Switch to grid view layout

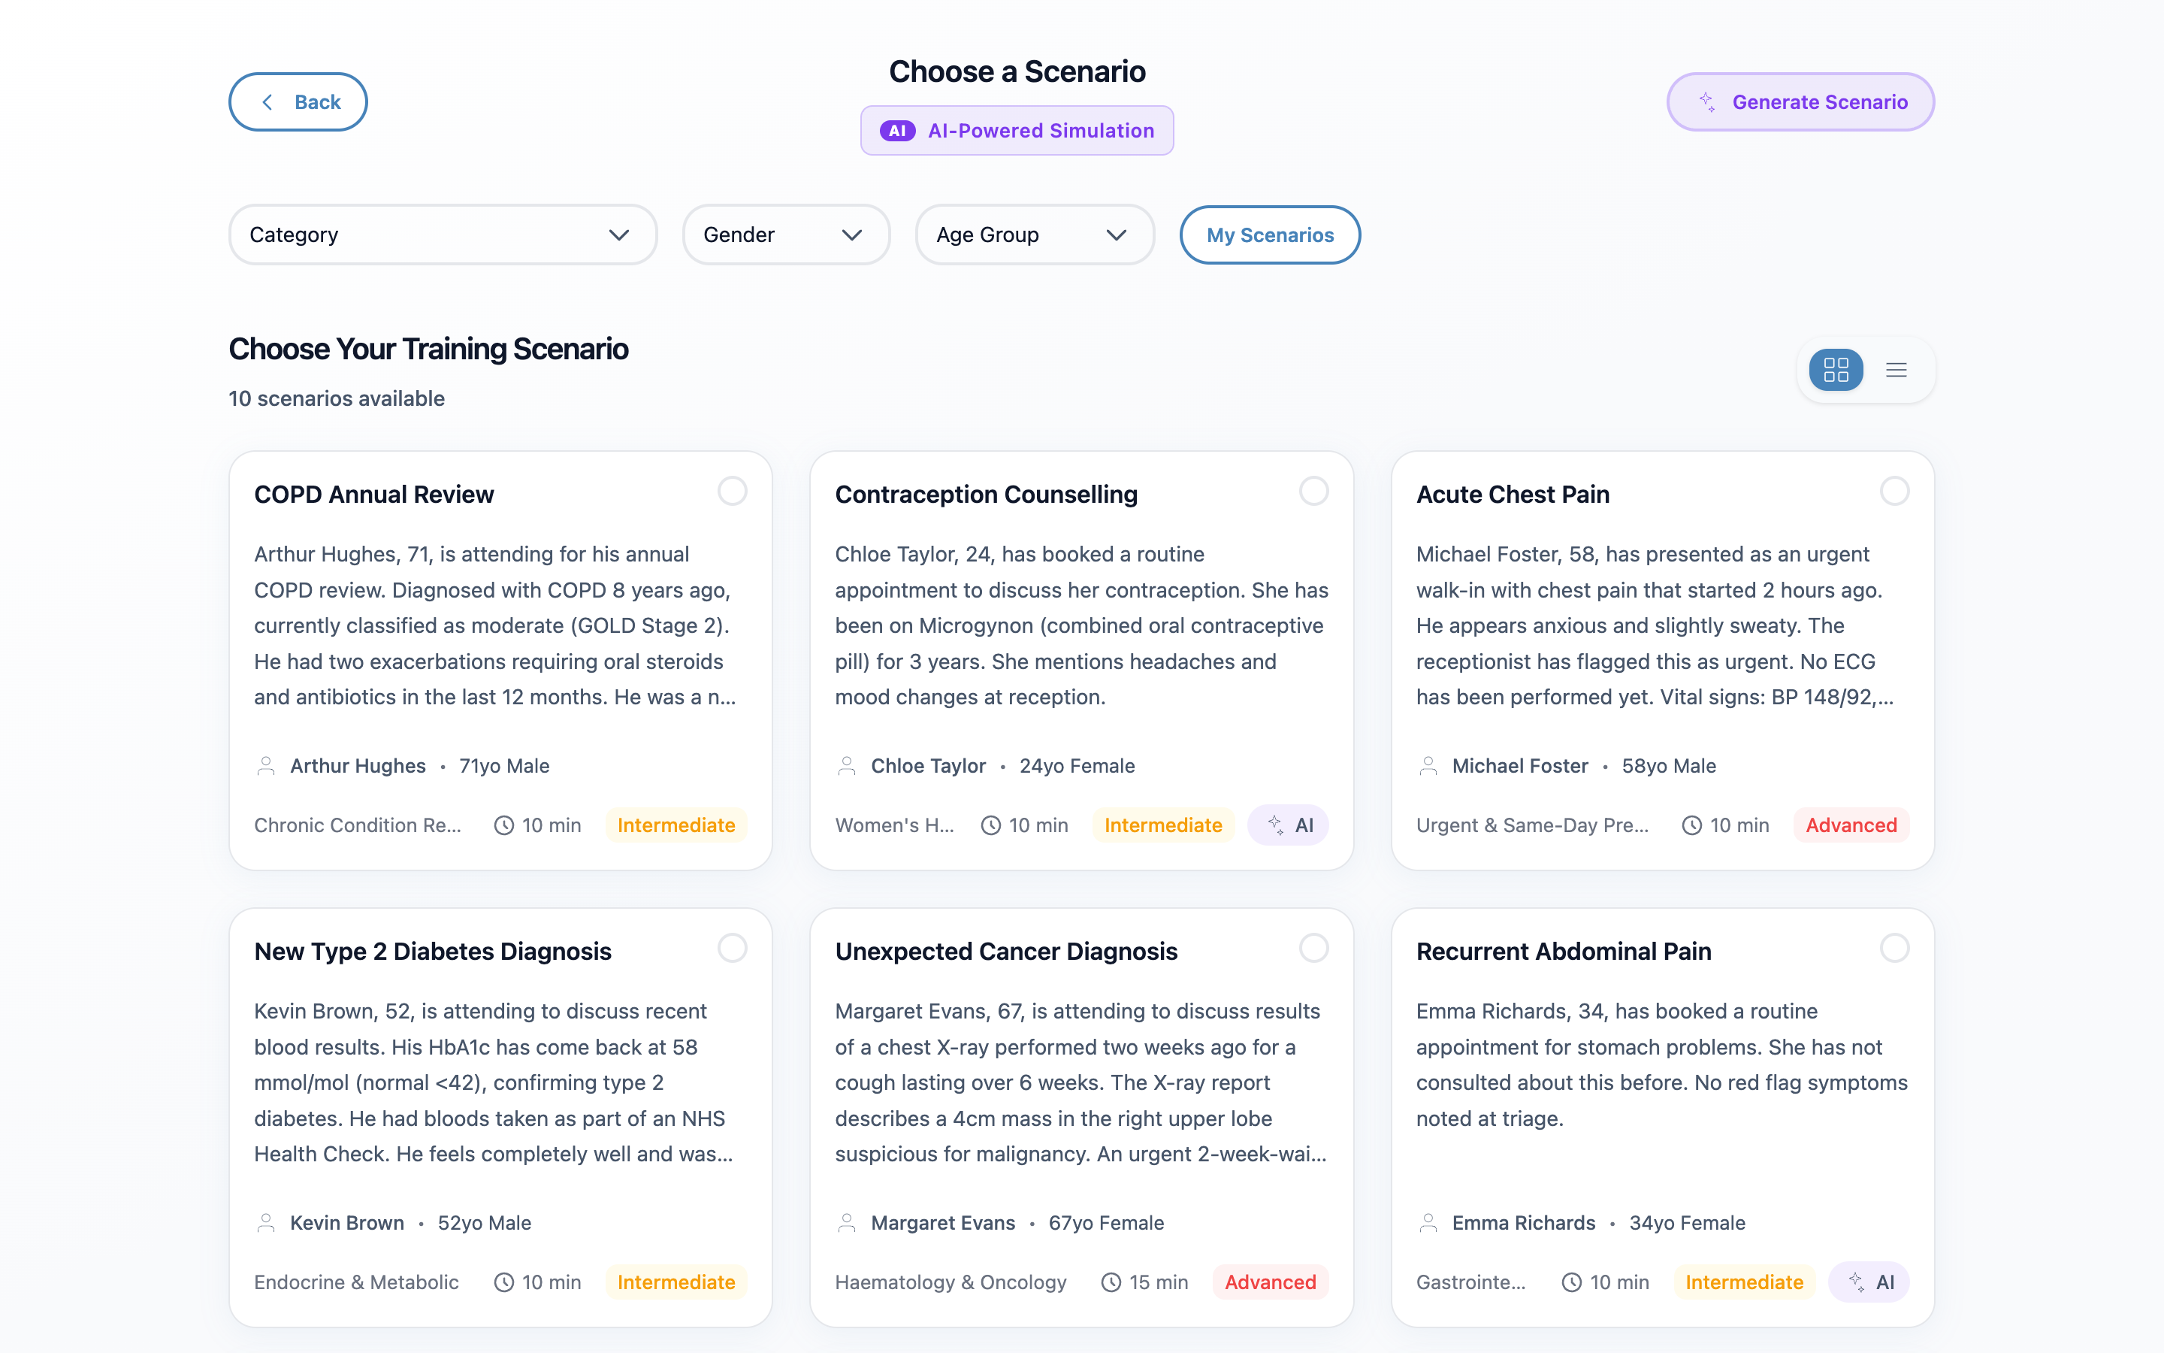[1836, 370]
